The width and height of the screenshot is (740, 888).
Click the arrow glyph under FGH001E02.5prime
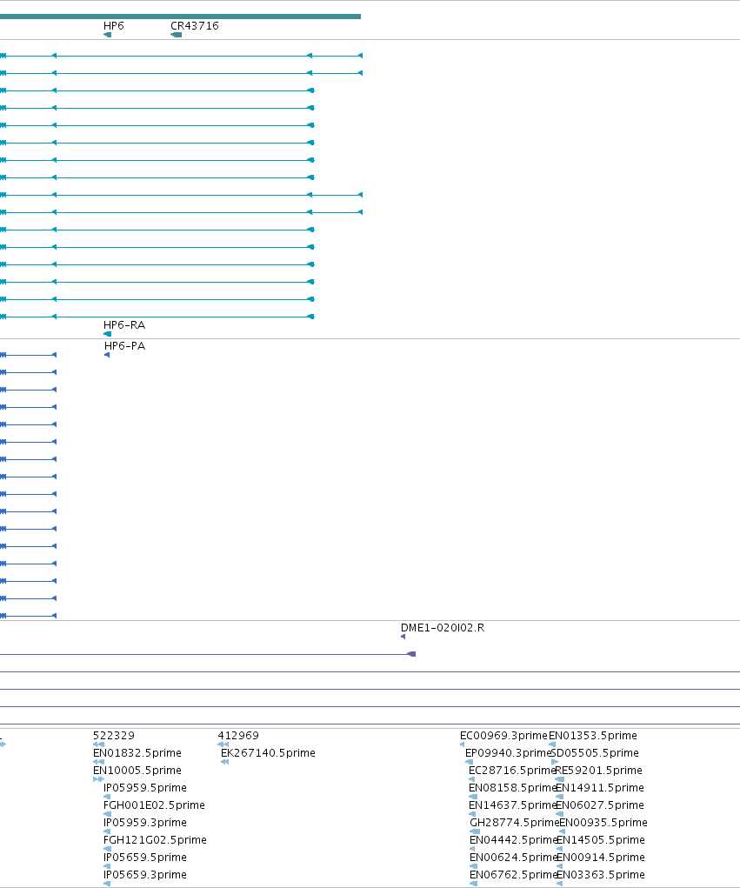coord(107,814)
